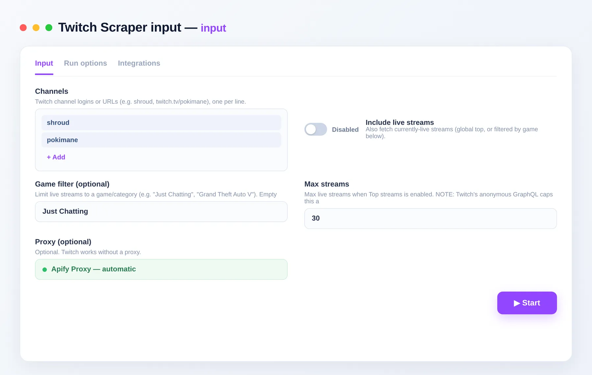The width and height of the screenshot is (592, 375).
Task: Click the yellow minimize window dot
Action: pyautogui.click(x=36, y=28)
